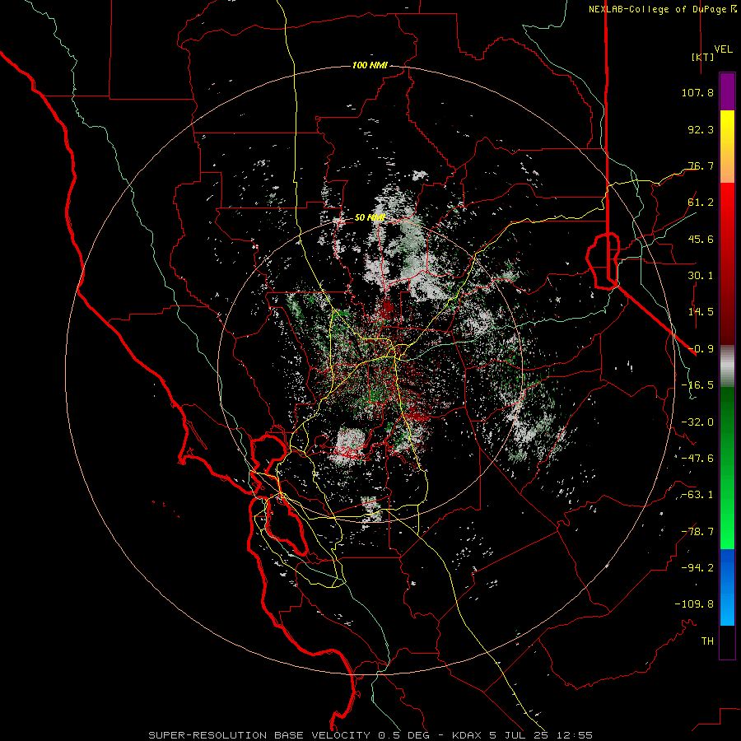Select the purple top segment of the velocity color bar
Screen dimensions: 741x741
click(x=727, y=92)
